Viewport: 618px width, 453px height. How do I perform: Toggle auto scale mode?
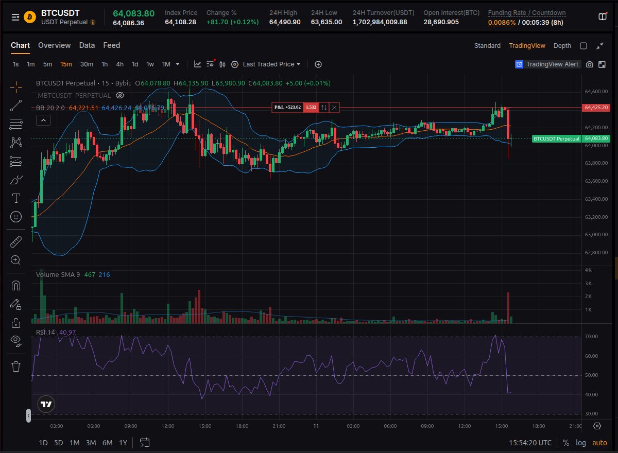599,443
